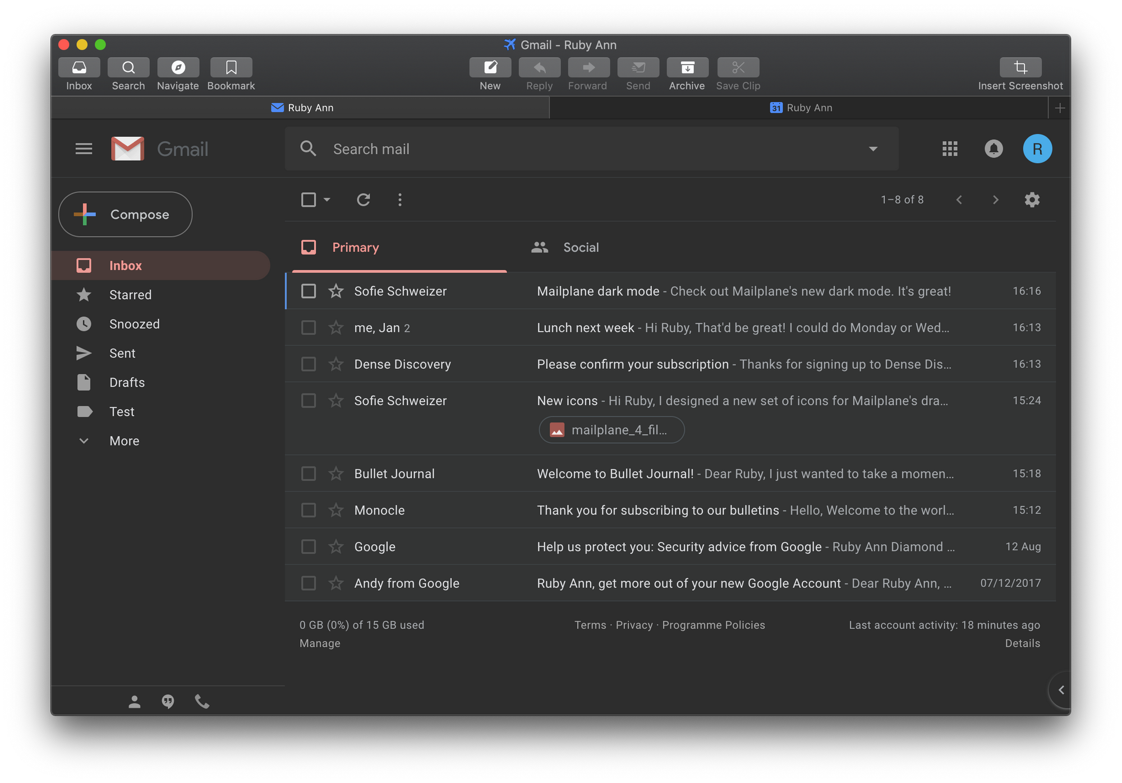Select the Mailplane dark mode email checkbox

coord(309,291)
